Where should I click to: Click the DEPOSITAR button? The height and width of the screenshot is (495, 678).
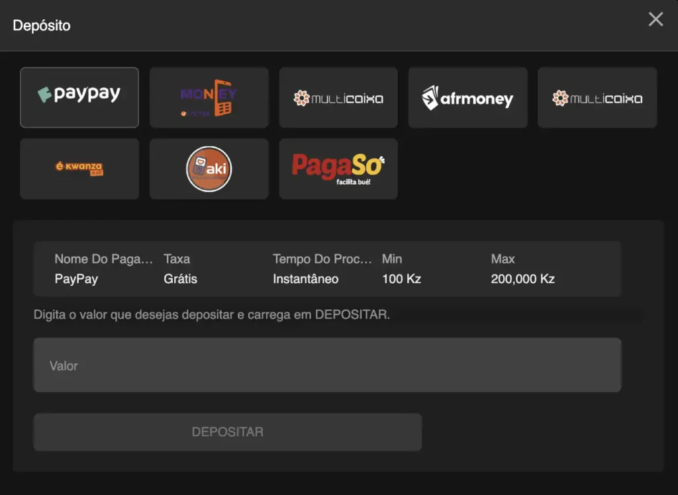(228, 432)
